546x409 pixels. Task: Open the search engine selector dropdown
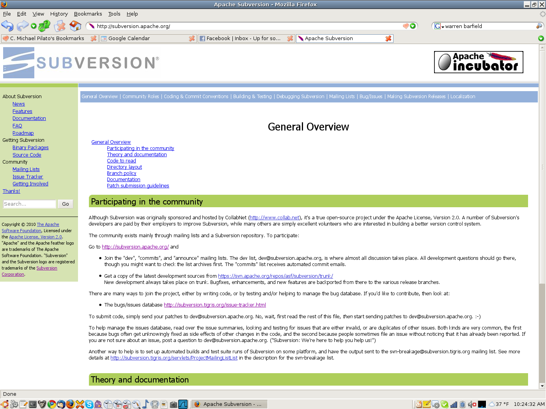pyautogui.click(x=440, y=26)
